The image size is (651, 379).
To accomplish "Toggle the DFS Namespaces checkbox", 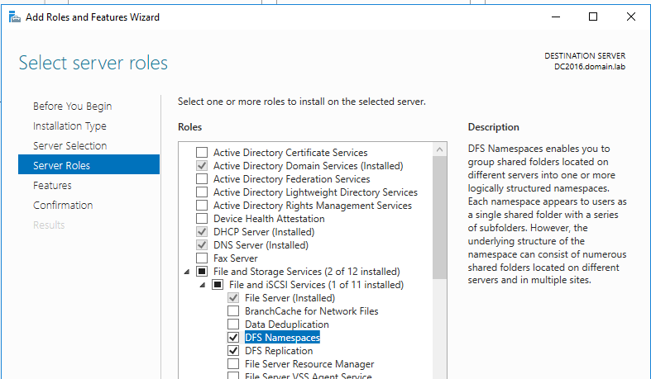I will [x=233, y=338].
